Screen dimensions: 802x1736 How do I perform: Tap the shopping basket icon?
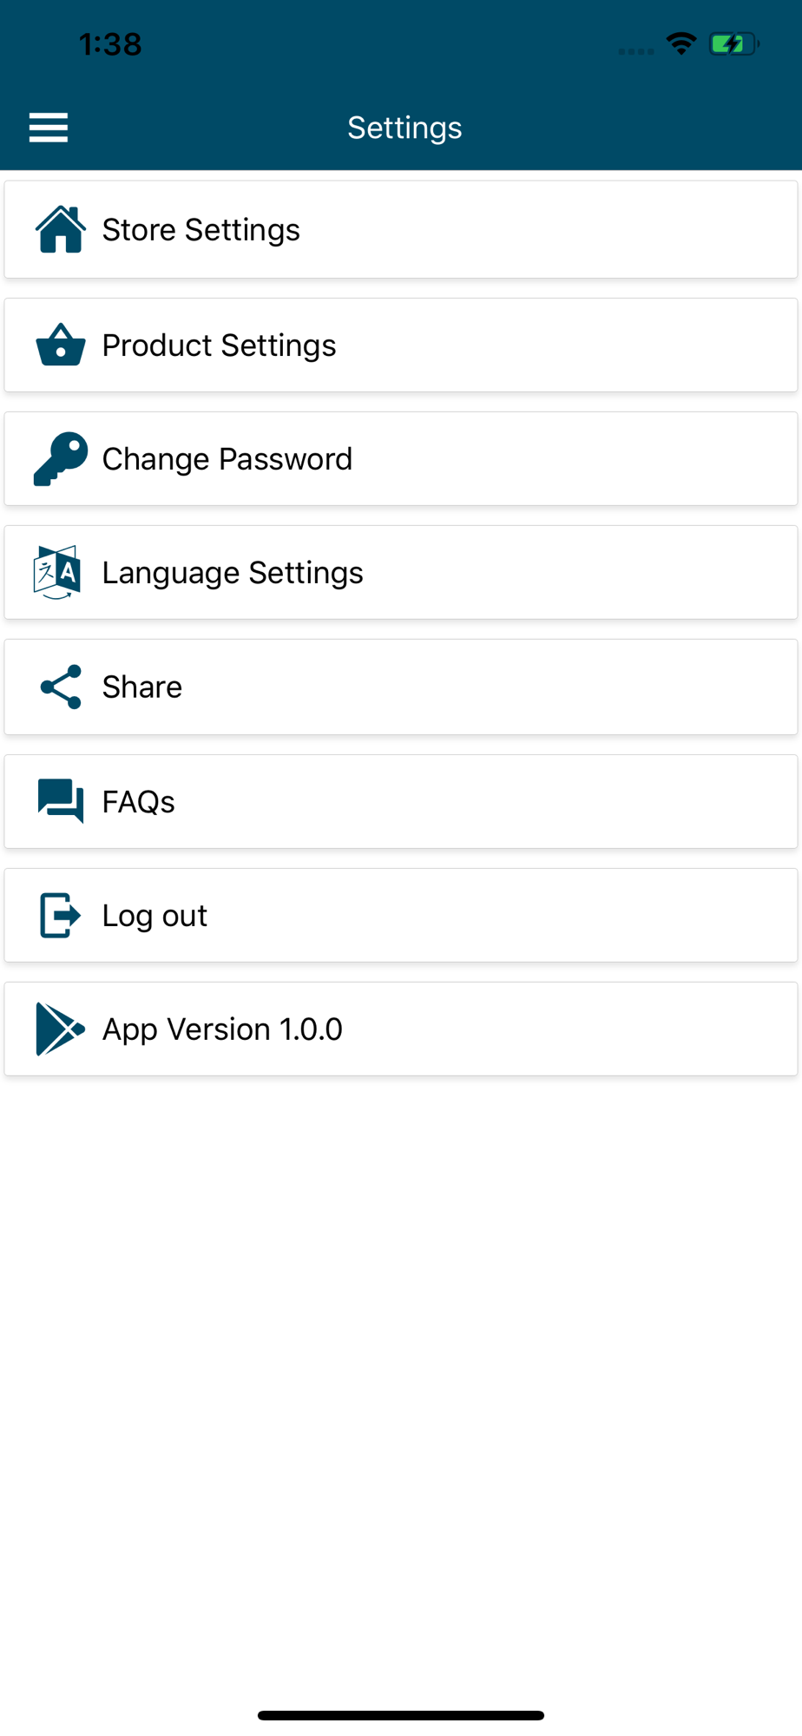click(x=60, y=345)
